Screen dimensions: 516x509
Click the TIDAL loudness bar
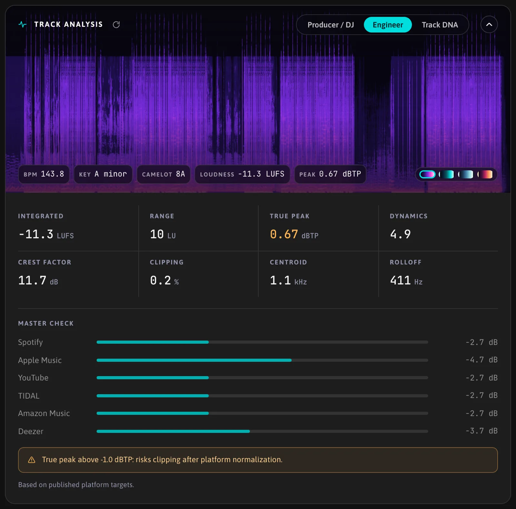(x=262, y=396)
